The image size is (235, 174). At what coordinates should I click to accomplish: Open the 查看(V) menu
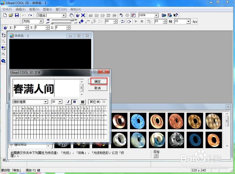(34, 9)
